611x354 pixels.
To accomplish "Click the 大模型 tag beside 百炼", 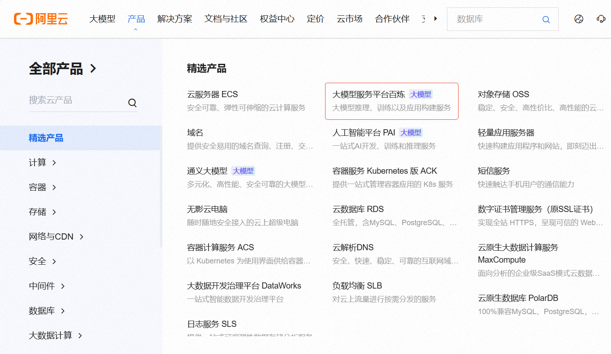I will (421, 94).
